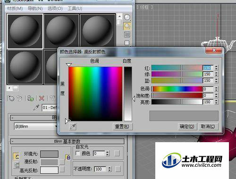The width and height of the screenshot is (236, 179).
Task: Open the 工具(U) menu
Action: 75,9
